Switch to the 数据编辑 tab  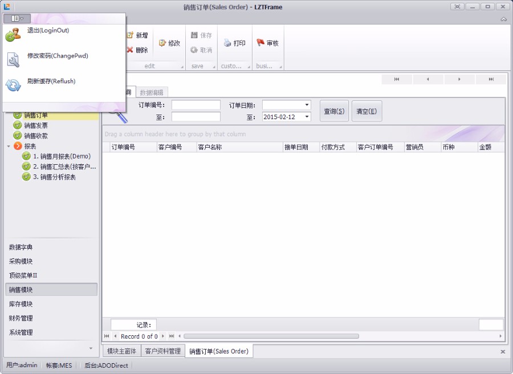point(152,92)
